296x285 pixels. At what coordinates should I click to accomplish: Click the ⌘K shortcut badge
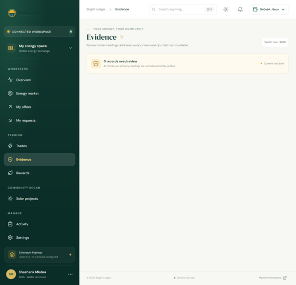click(x=209, y=9)
